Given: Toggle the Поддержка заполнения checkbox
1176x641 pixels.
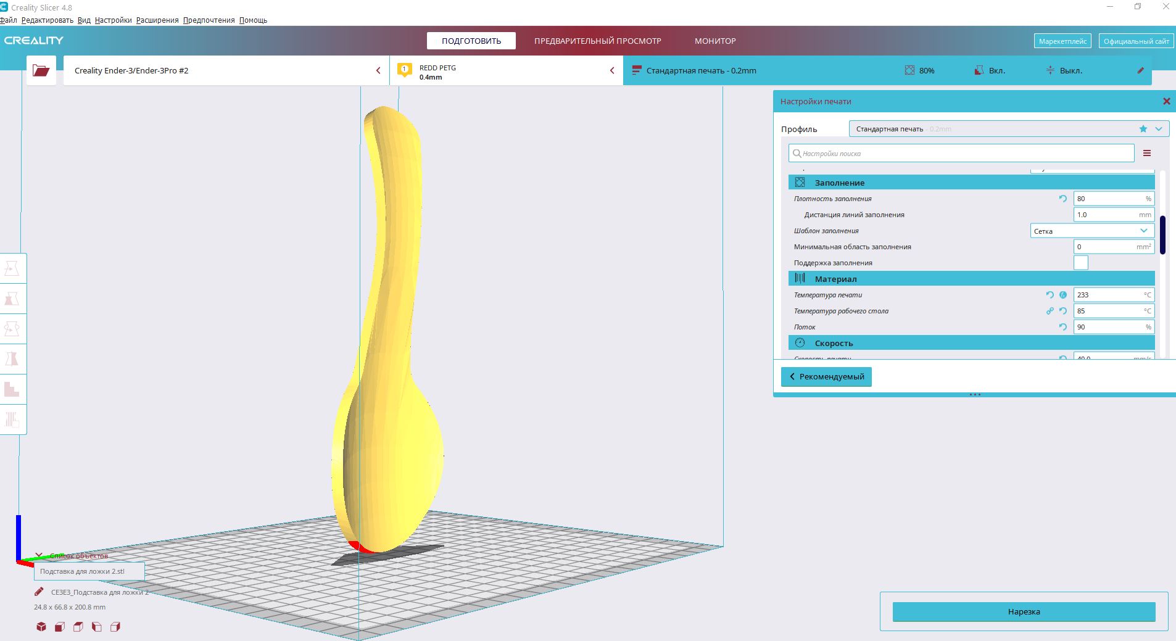Looking at the screenshot, I should pos(1081,263).
